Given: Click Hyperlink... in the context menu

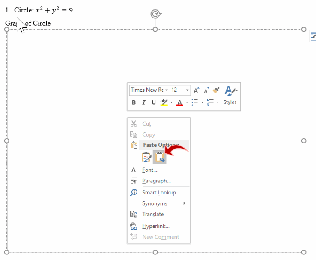Looking at the screenshot, I should point(156,226).
